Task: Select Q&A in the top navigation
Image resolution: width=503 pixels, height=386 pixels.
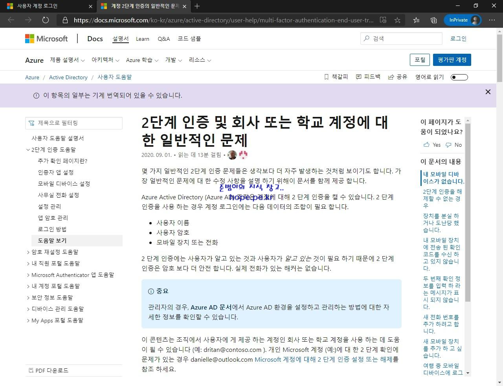Action: tap(164, 39)
